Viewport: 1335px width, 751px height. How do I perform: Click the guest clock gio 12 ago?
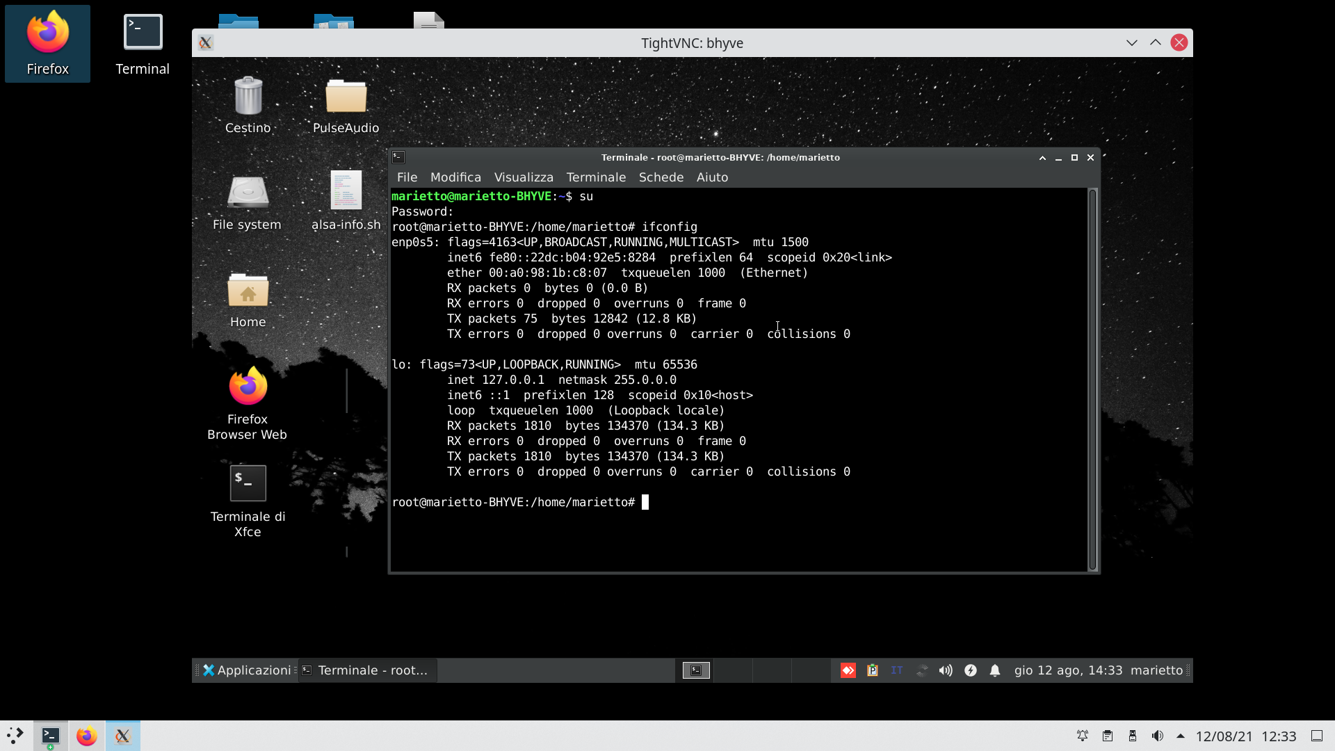pyautogui.click(x=1068, y=670)
